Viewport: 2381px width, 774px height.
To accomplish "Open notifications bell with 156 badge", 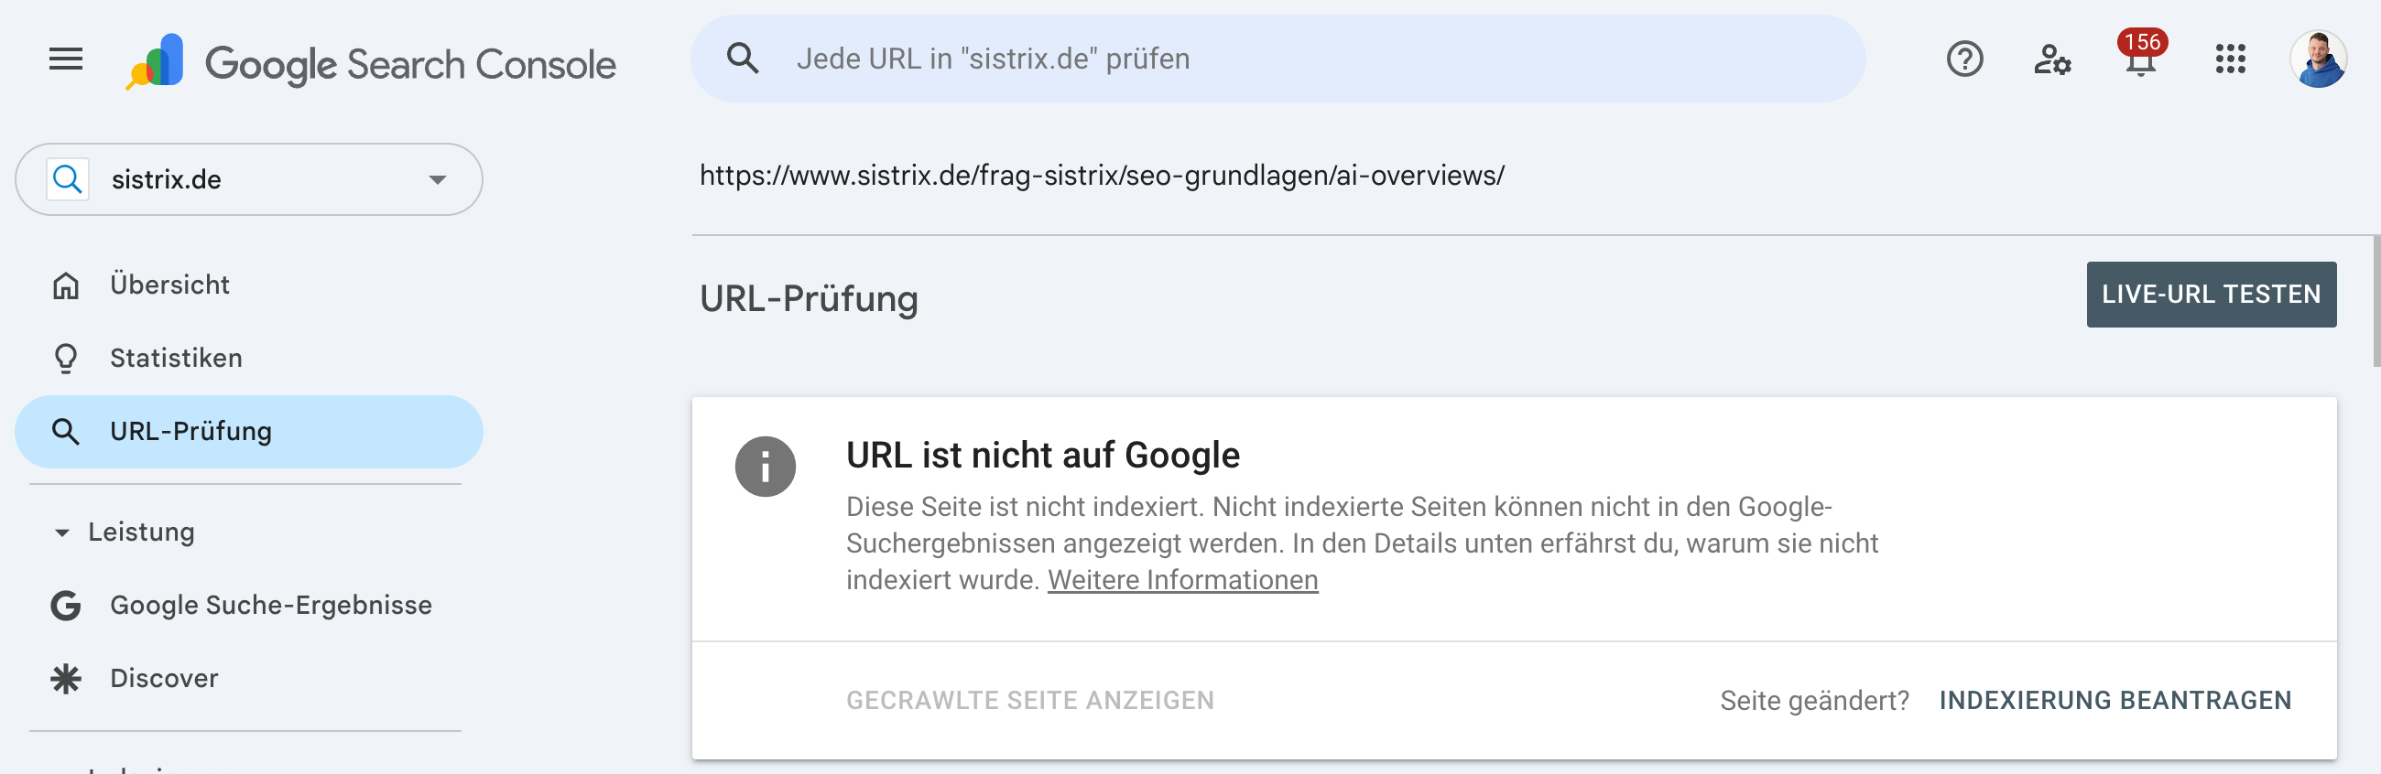I will (x=2141, y=56).
